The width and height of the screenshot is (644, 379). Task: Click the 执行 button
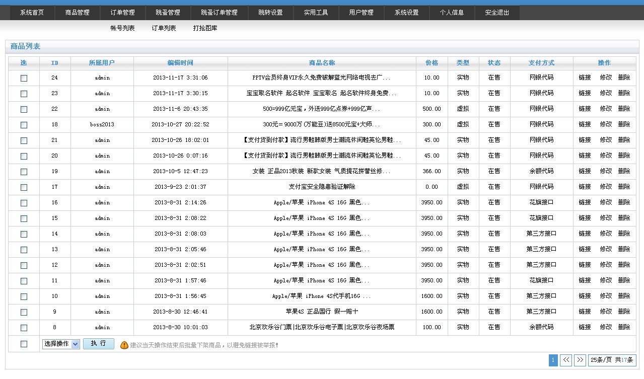[x=98, y=344]
